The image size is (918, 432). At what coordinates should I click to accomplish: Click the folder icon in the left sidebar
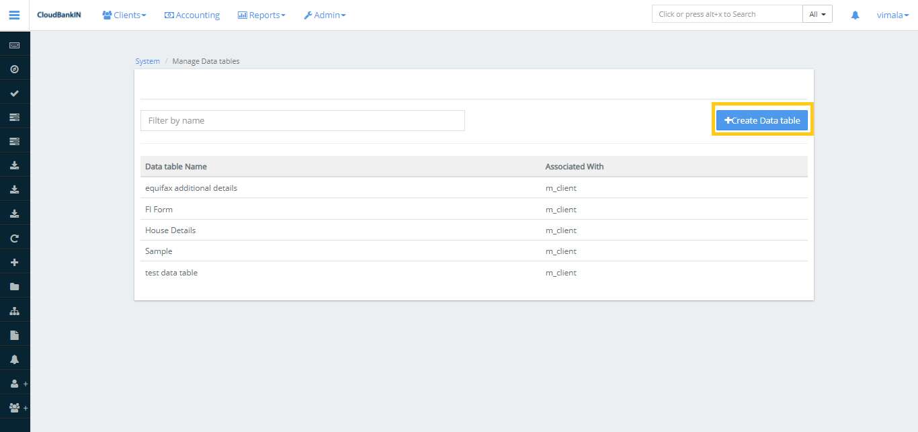click(x=15, y=286)
